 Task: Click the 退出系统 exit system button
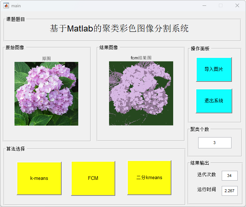214,101
